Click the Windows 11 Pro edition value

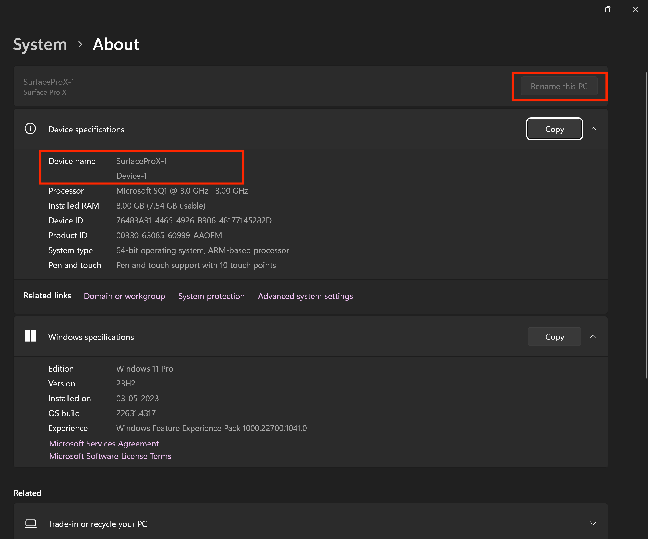[145, 369]
